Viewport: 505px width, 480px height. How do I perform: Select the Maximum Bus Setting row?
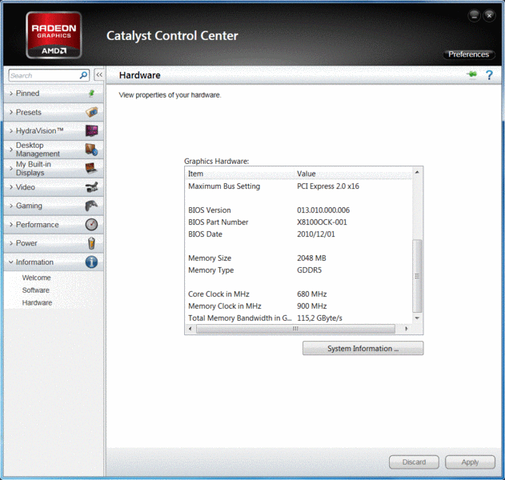(299, 186)
